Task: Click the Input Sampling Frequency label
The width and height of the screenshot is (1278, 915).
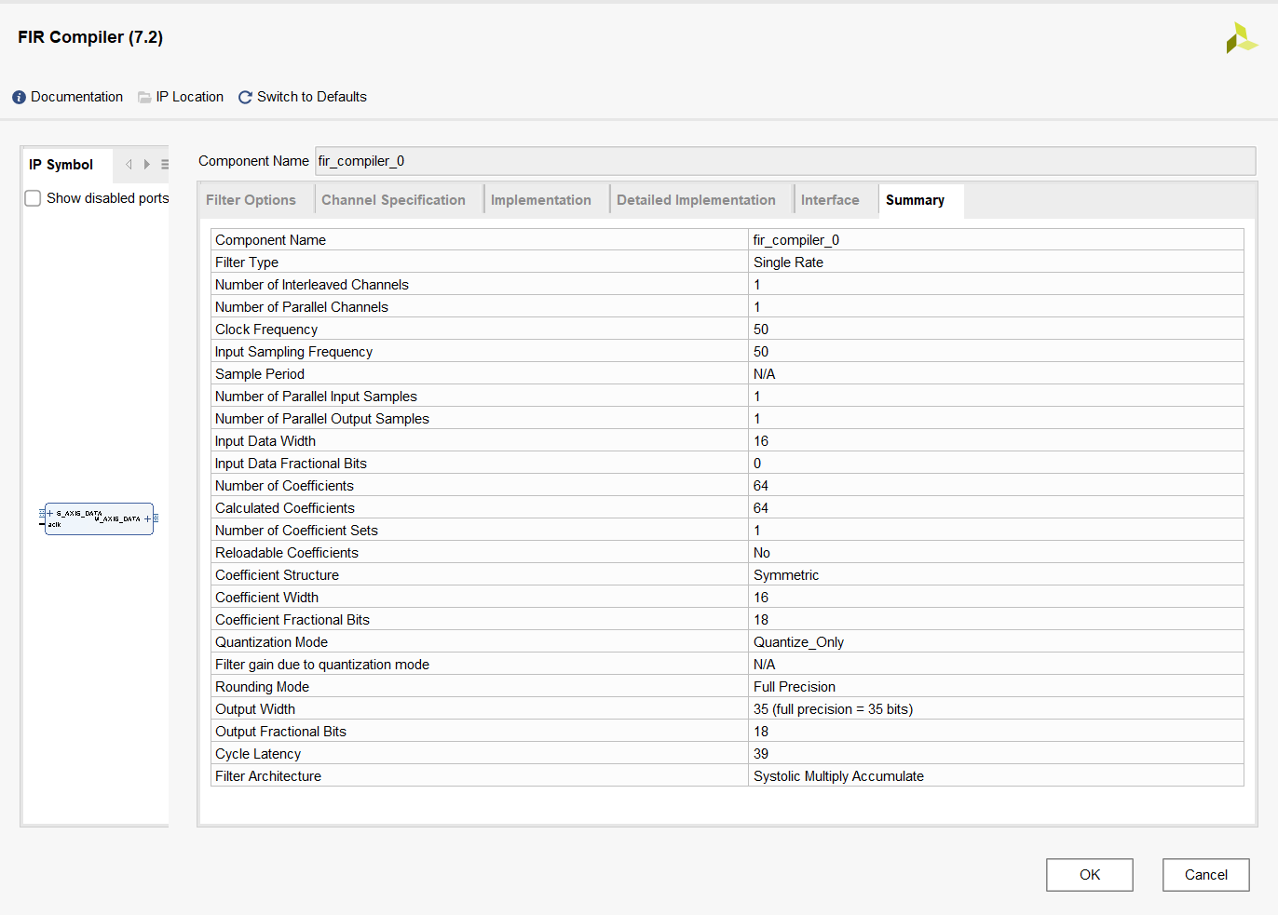Action: pyautogui.click(x=293, y=352)
